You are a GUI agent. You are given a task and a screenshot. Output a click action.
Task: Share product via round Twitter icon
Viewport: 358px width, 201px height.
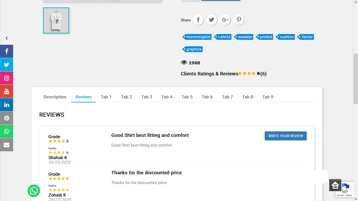(211, 20)
